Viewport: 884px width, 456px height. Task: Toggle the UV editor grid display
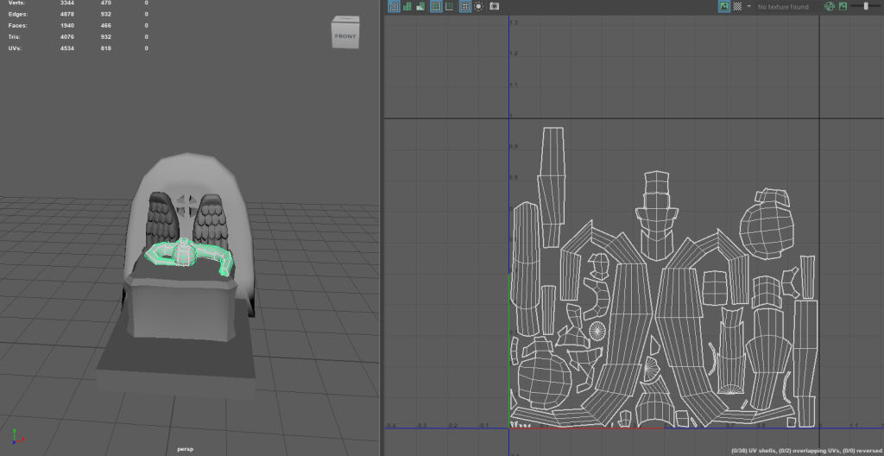point(465,6)
